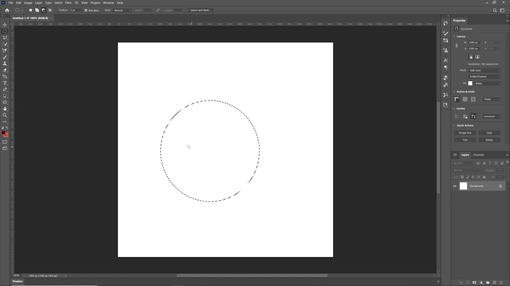Toggle lock on Background layer
Viewport: 510px width, 286px height.
point(501,186)
